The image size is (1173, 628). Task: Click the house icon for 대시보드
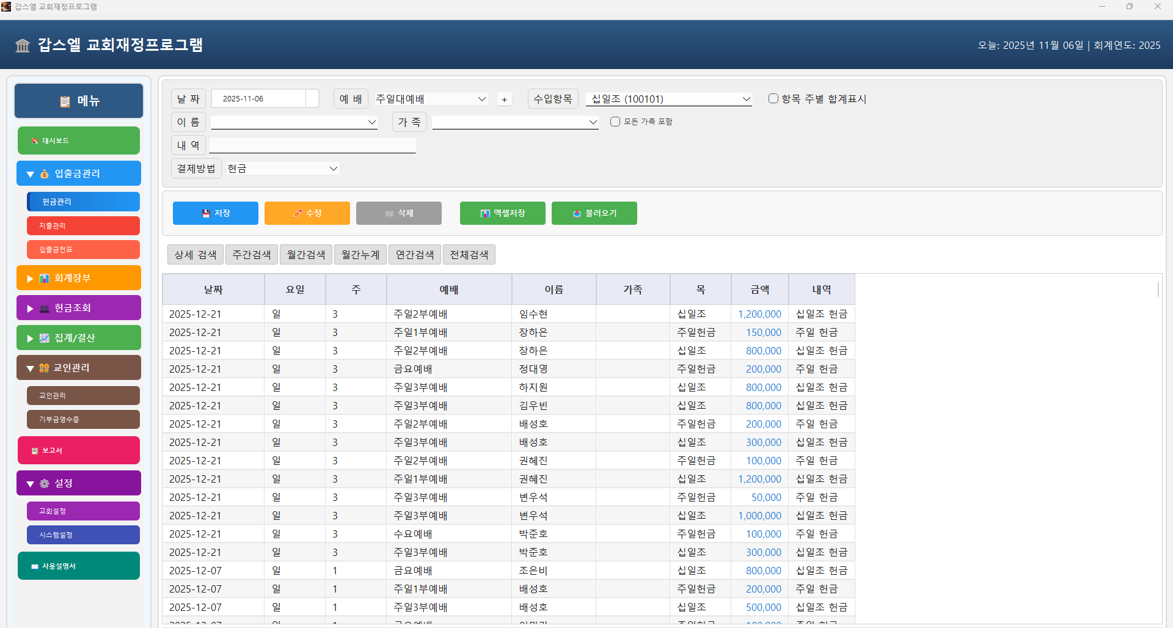35,141
